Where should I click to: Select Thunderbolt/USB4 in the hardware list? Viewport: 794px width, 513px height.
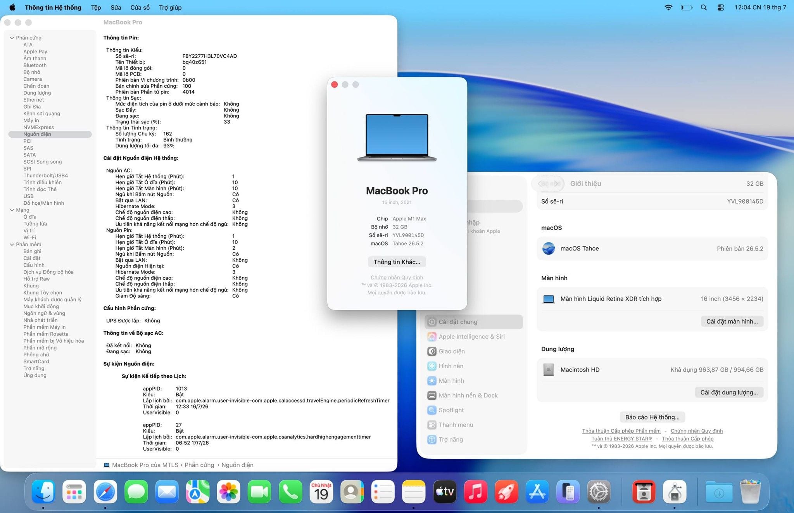click(45, 175)
